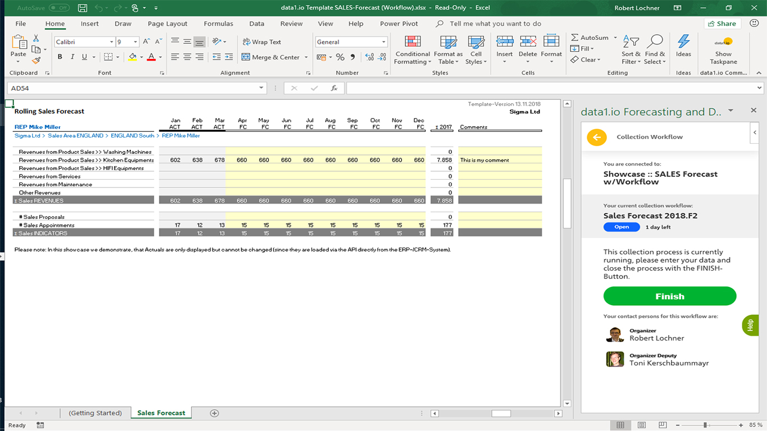Switch to the (Getting Started) sheet tab
The width and height of the screenshot is (767, 431).
95,413
